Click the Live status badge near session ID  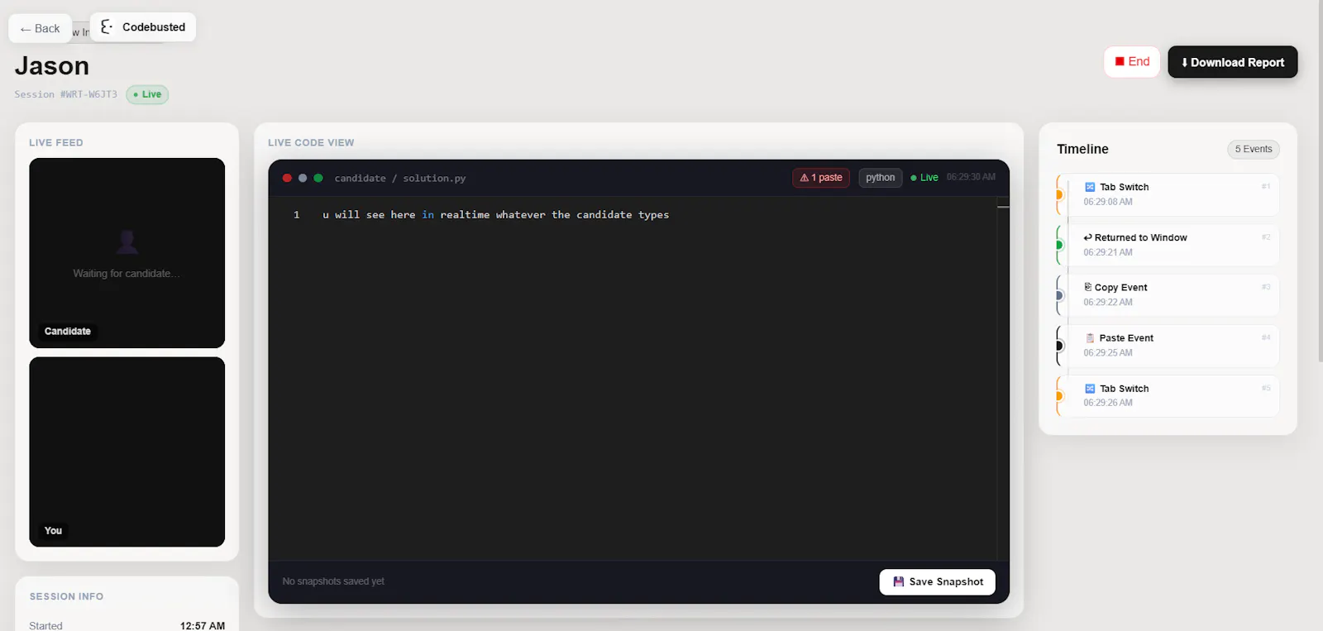point(147,94)
